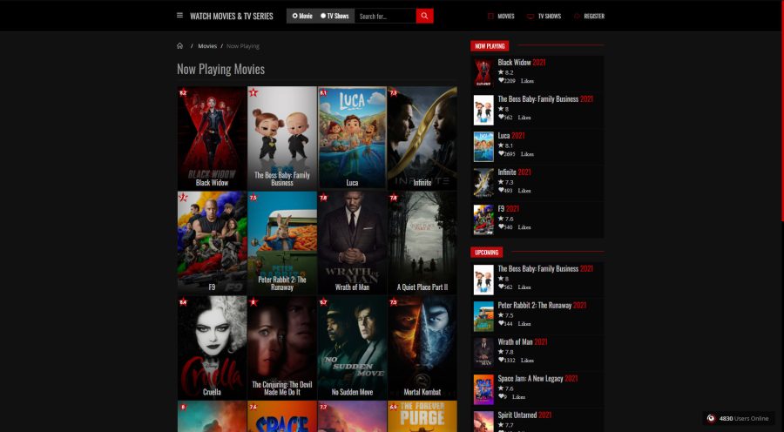Click the 2209 Likes text under Black Widow
The image size is (784, 432).
point(518,80)
